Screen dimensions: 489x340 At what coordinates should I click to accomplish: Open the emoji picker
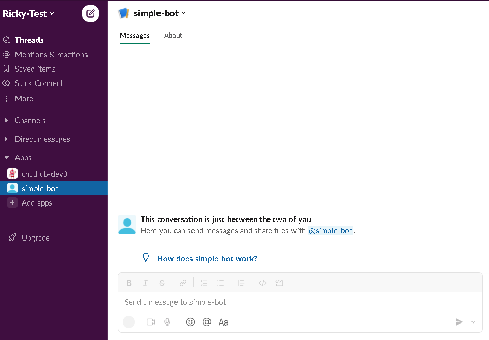click(x=190, y=321)
